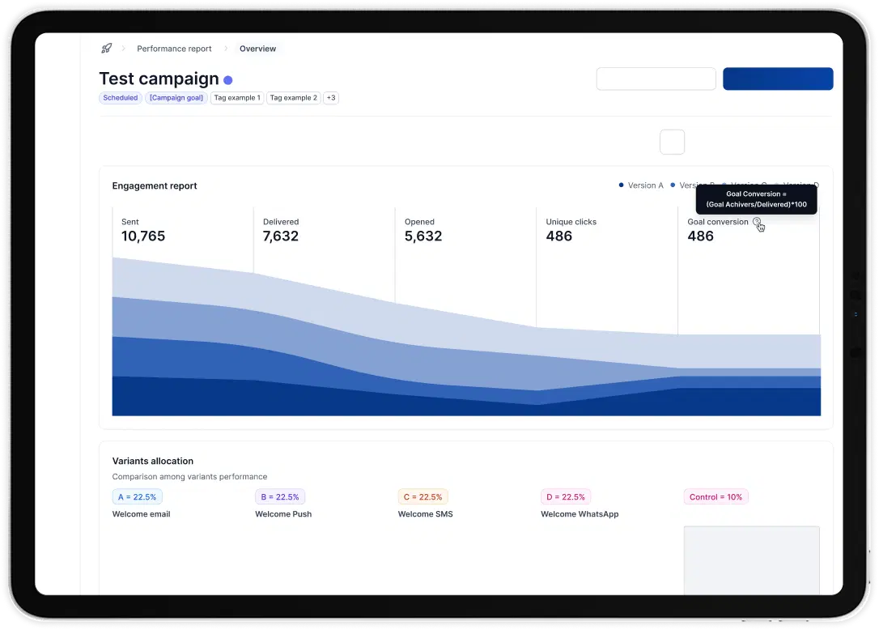Viewport: 879px width, 630px height.
Task: Select the Overview breadcrumb item
Action: coord(258,49)
